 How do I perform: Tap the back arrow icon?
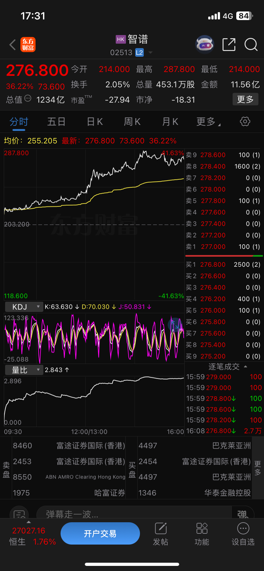click(13, 45)
